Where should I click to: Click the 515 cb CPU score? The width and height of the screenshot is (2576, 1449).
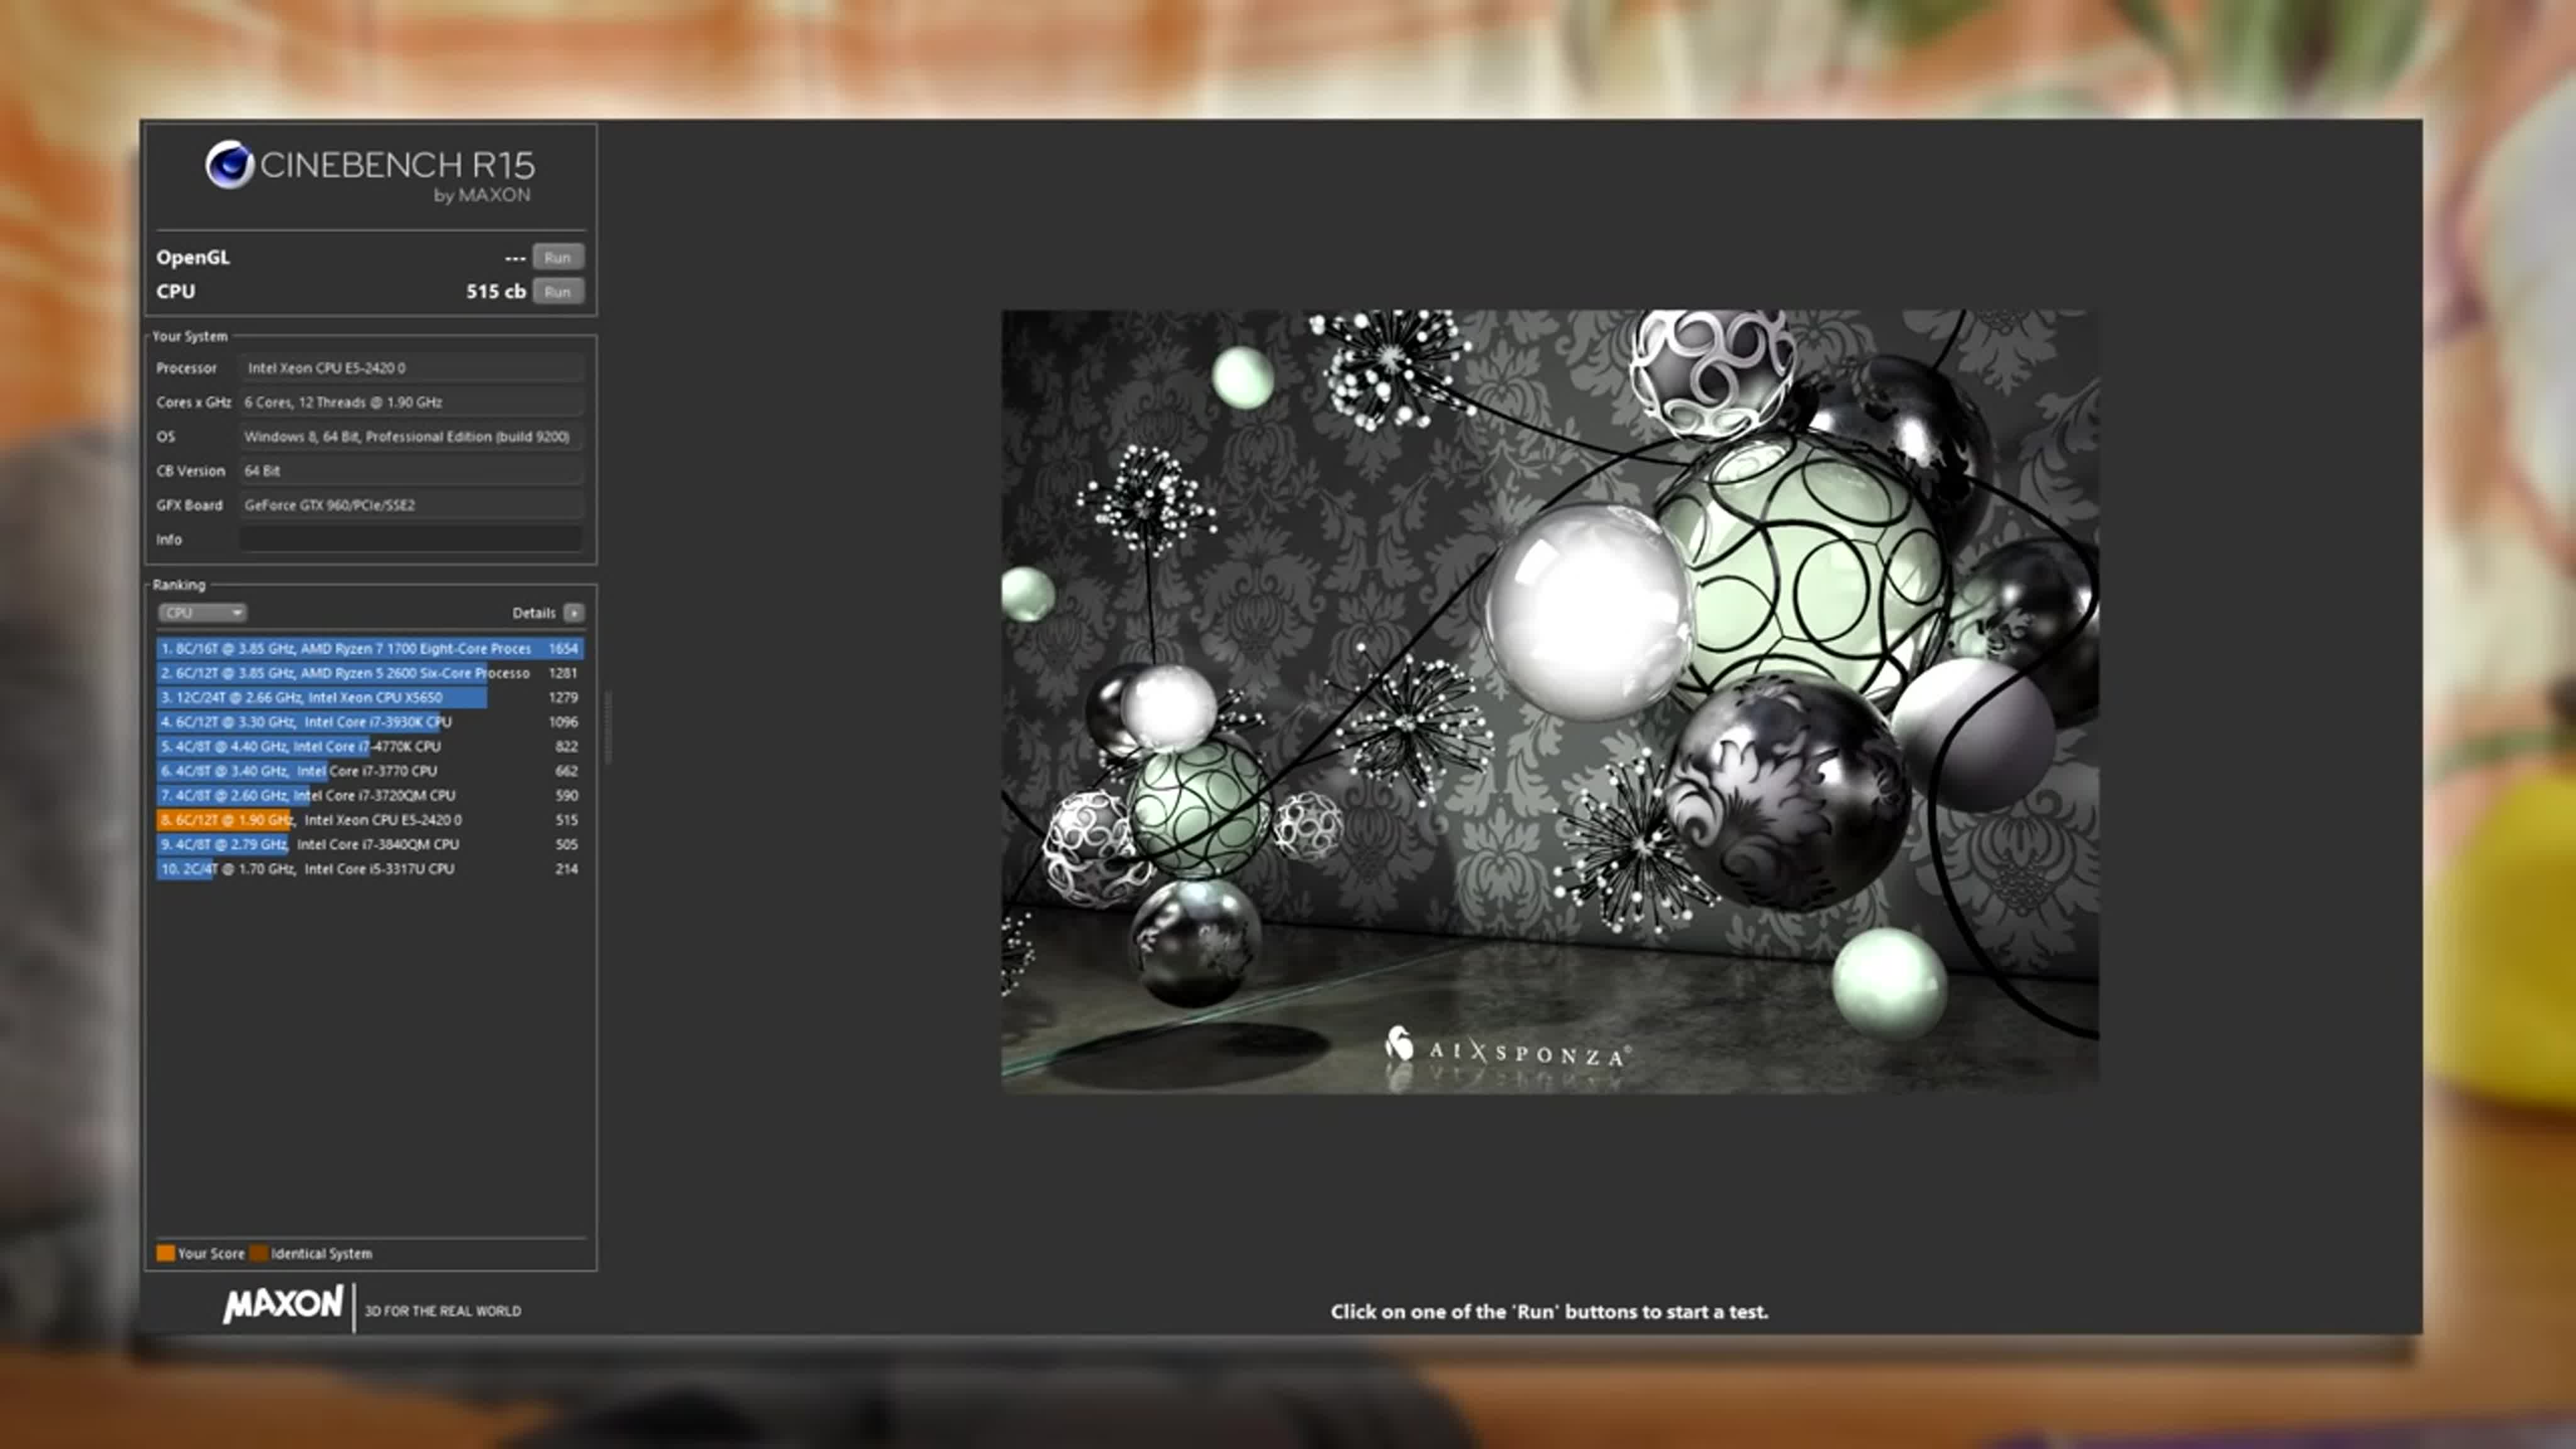tap(495, 292)
